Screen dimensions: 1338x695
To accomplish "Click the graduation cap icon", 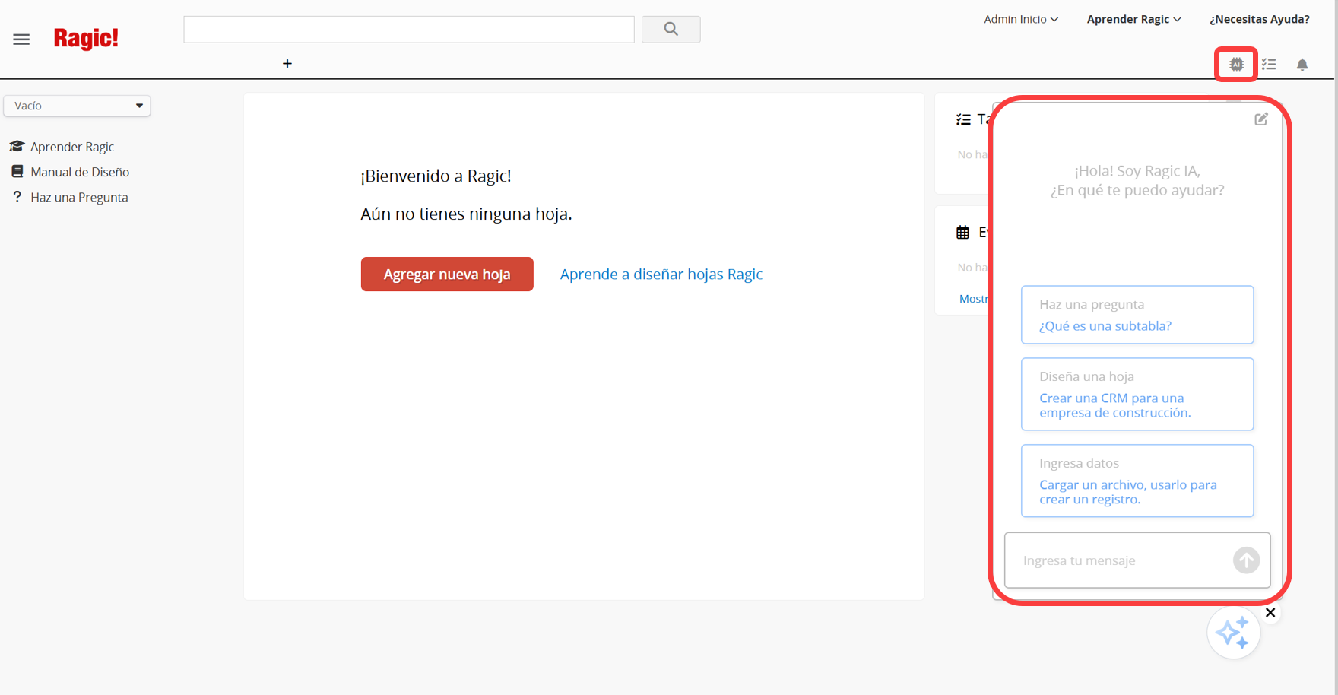I will click(x=17, y=146).
